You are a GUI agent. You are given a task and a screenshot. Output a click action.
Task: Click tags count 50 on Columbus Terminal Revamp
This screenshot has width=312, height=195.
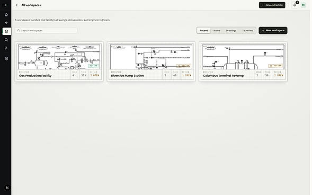click(267, 75)
